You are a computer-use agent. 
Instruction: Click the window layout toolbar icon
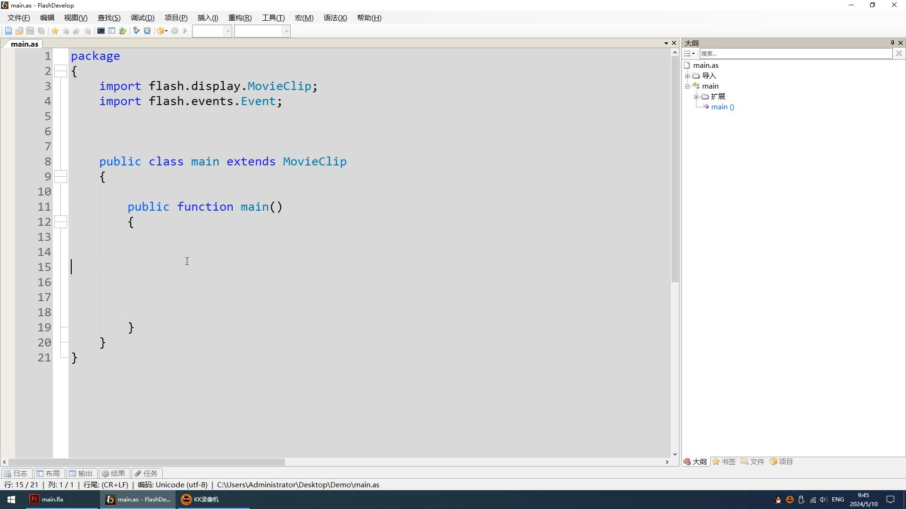[111, 31]
